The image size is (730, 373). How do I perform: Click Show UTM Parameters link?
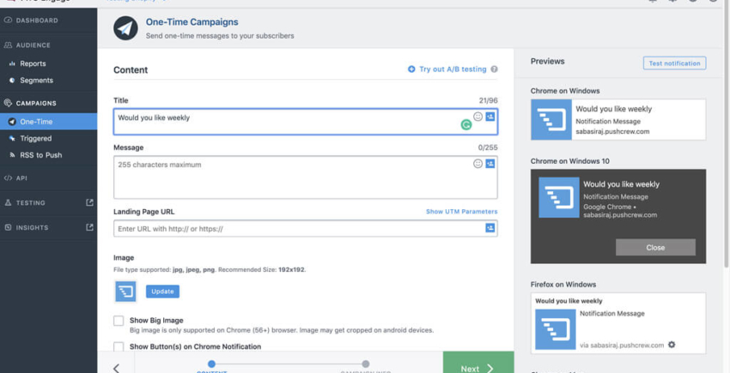pos(461,212)
